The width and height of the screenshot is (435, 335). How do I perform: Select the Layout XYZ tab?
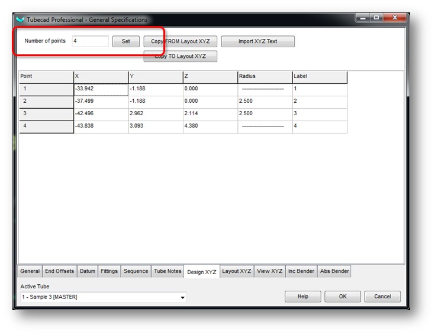[x=237, y=271]
